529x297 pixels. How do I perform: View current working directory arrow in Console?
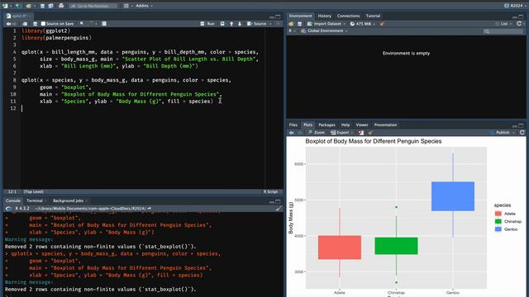[150, 209]
